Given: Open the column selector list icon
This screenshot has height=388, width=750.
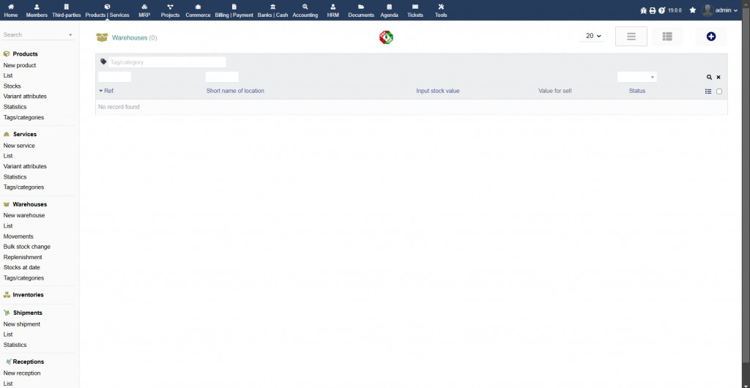Looking at the screenshot, I should (708, 92).
